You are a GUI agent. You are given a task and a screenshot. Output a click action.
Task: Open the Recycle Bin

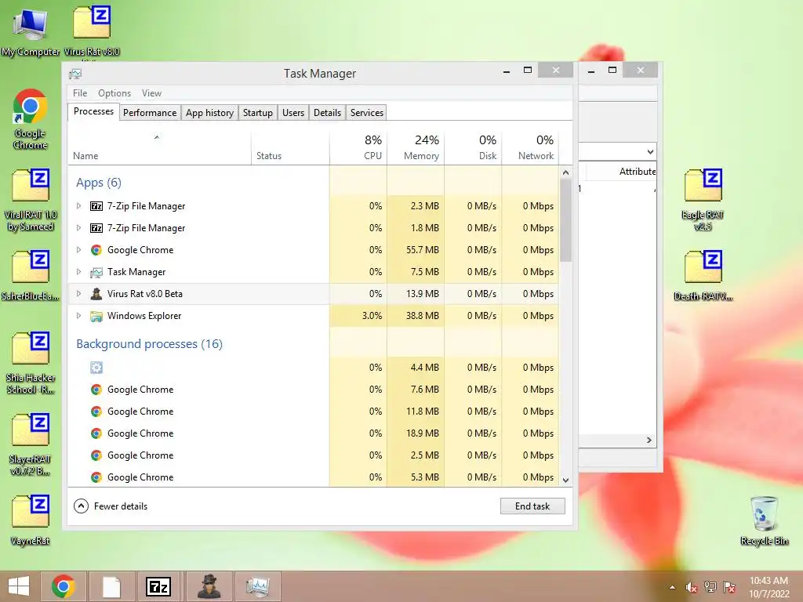[x=764, y=520]
